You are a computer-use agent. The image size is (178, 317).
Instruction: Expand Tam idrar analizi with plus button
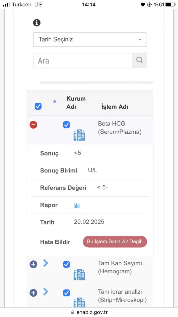(33, 293)
